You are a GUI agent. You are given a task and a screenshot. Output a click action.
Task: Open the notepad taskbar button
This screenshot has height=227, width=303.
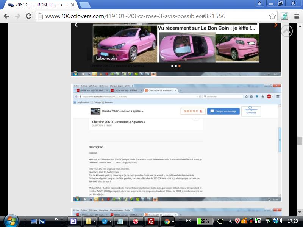pos(120,221)
